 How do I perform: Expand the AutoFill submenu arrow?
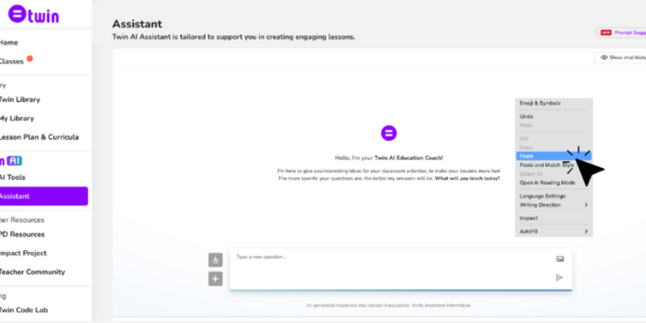point(586,232)
